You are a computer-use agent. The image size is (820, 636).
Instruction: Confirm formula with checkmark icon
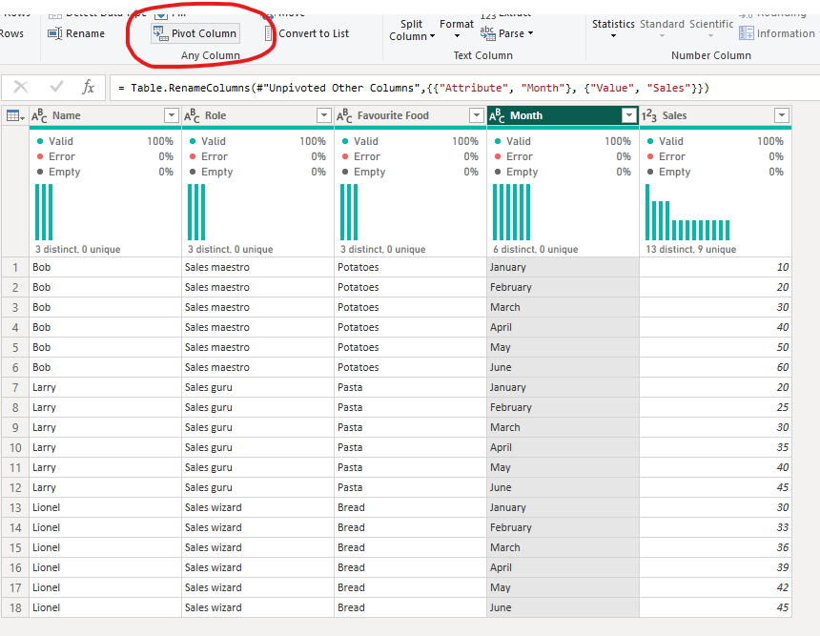click(x=56, y=88)
